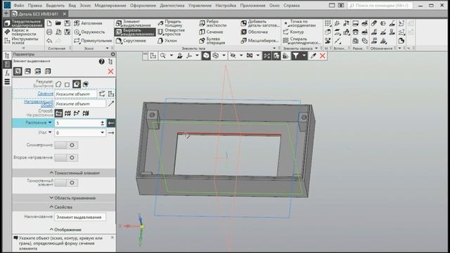Choose the Элемент выдавливания extrude command
450x253 pixels.
point(134,23)
